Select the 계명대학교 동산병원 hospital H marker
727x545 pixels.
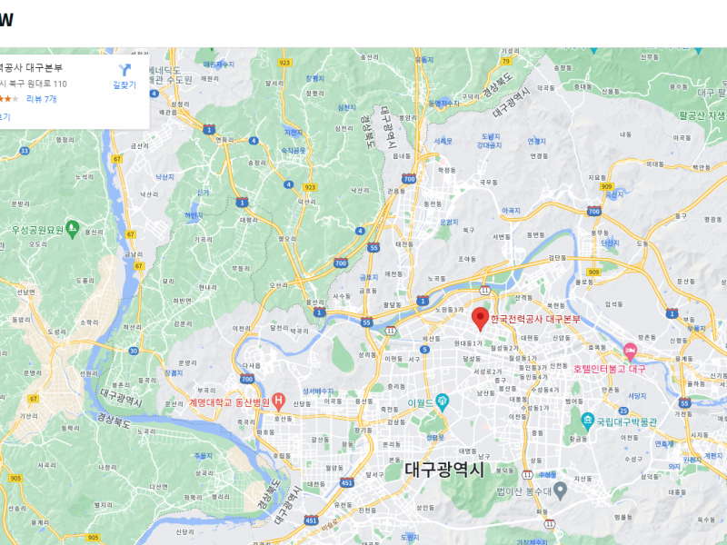tap(278, 401)
